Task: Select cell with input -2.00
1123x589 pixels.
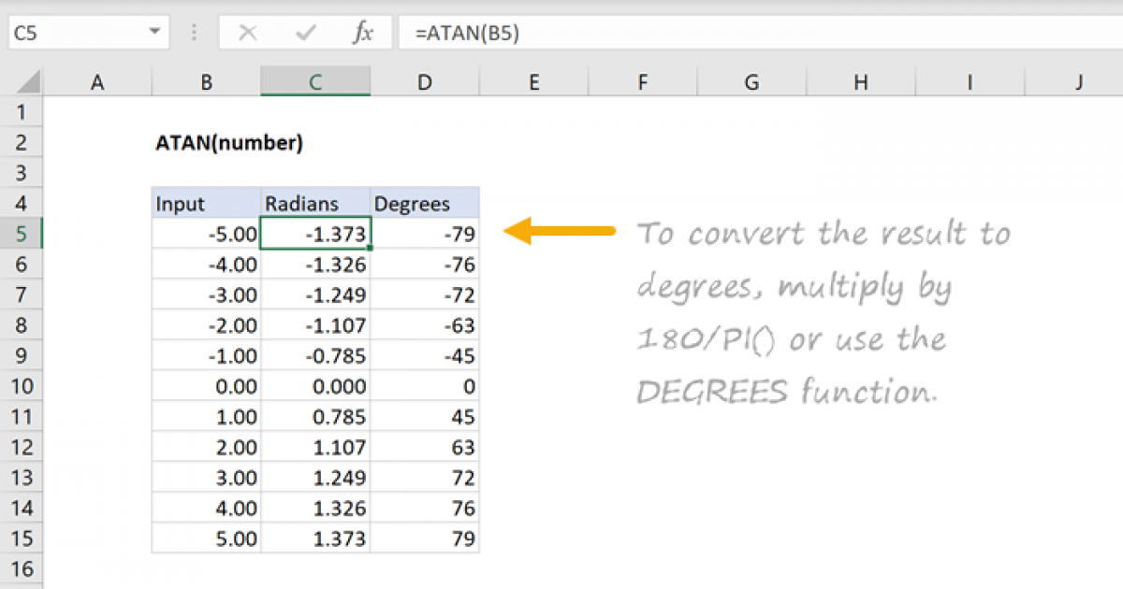Action: pos(206,325)
